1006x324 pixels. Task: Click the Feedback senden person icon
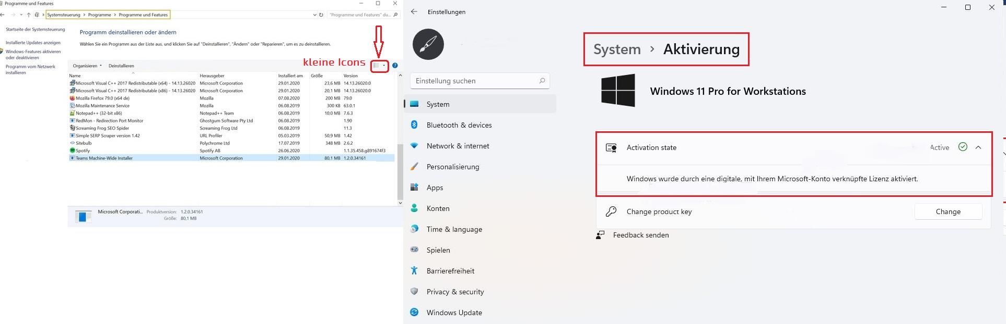pos(600,235)
